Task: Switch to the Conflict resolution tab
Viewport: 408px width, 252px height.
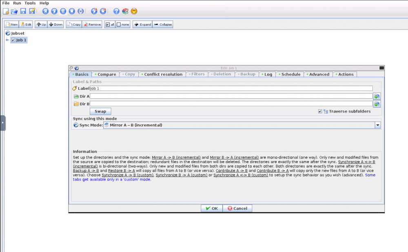Action: point(162,74)
